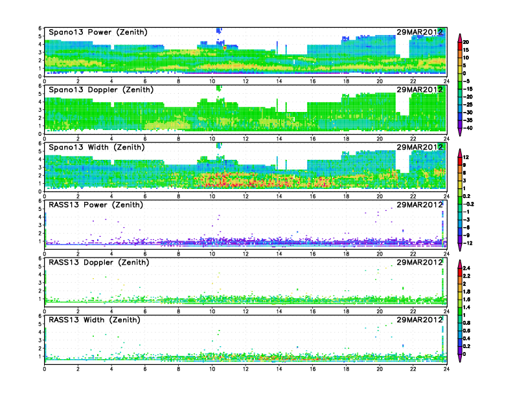Click the '15' label on top colorbar
The image size is (513, 396).
click(x=466, y=50)
